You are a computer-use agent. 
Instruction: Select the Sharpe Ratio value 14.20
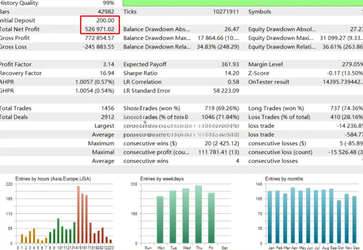(x=232, y=73)
